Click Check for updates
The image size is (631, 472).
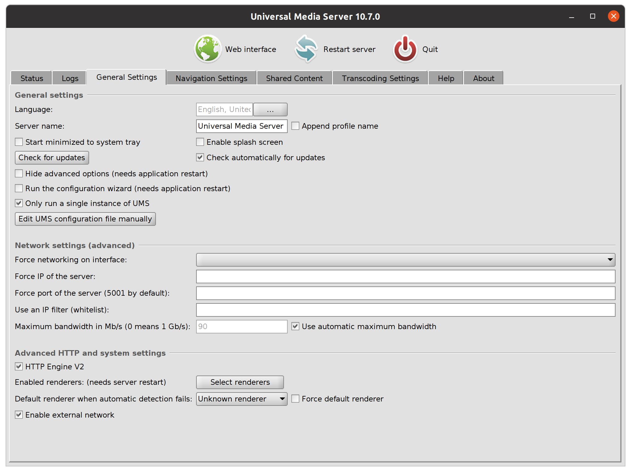tap(52, 157)
